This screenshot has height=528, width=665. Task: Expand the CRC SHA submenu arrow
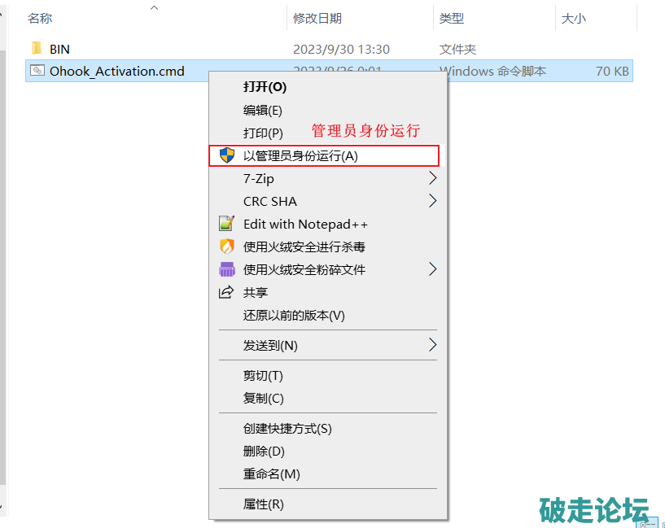[432, 201]
